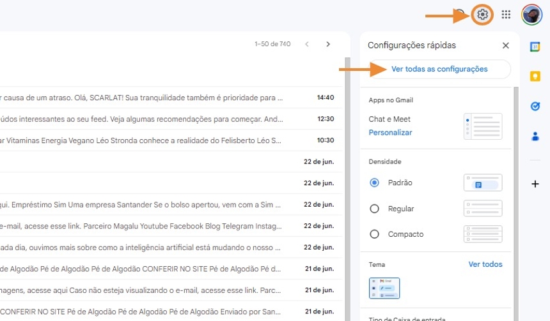
Task: Open Google Tasks in side panel
Action: click(535, 106)
